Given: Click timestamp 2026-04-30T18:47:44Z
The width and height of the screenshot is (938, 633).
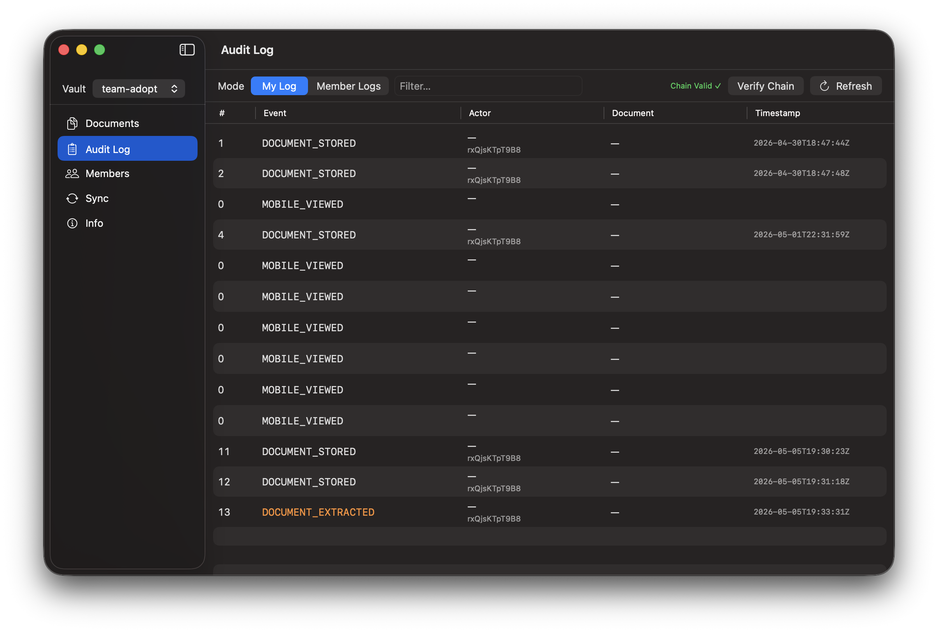Looking at the screenshot, I should pyautogui.click(x=801, y=143).
